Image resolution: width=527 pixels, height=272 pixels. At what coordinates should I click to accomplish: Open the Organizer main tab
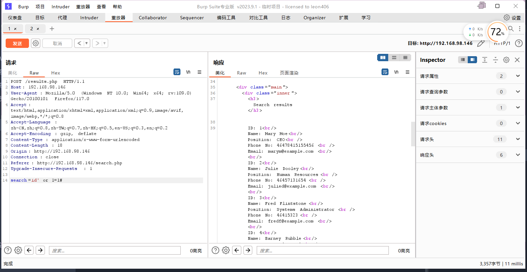tap(315, 18)
